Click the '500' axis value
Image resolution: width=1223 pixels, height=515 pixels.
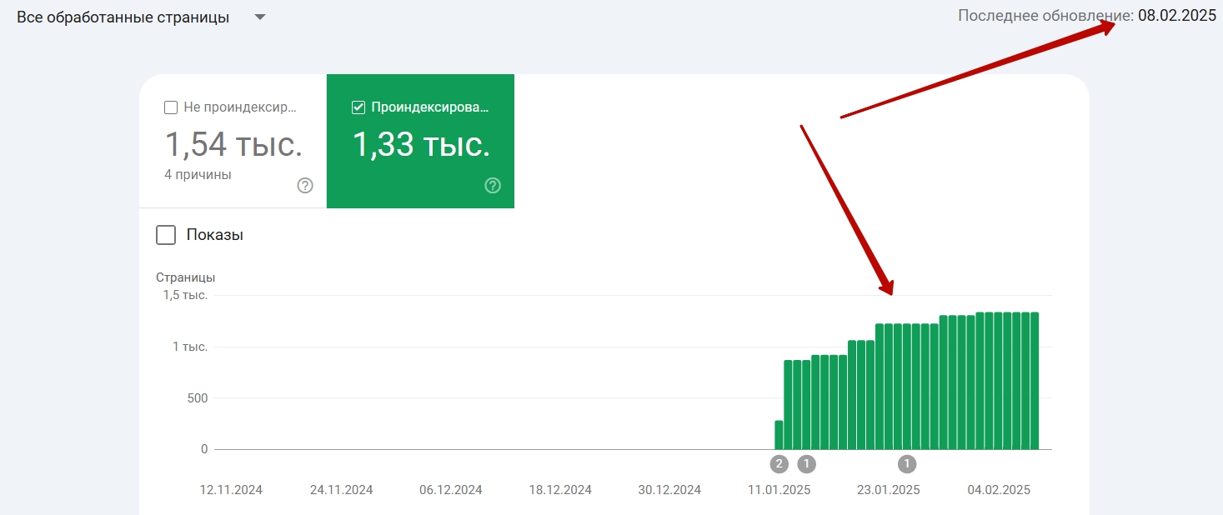pyautogui.click(x=197, y=397)
